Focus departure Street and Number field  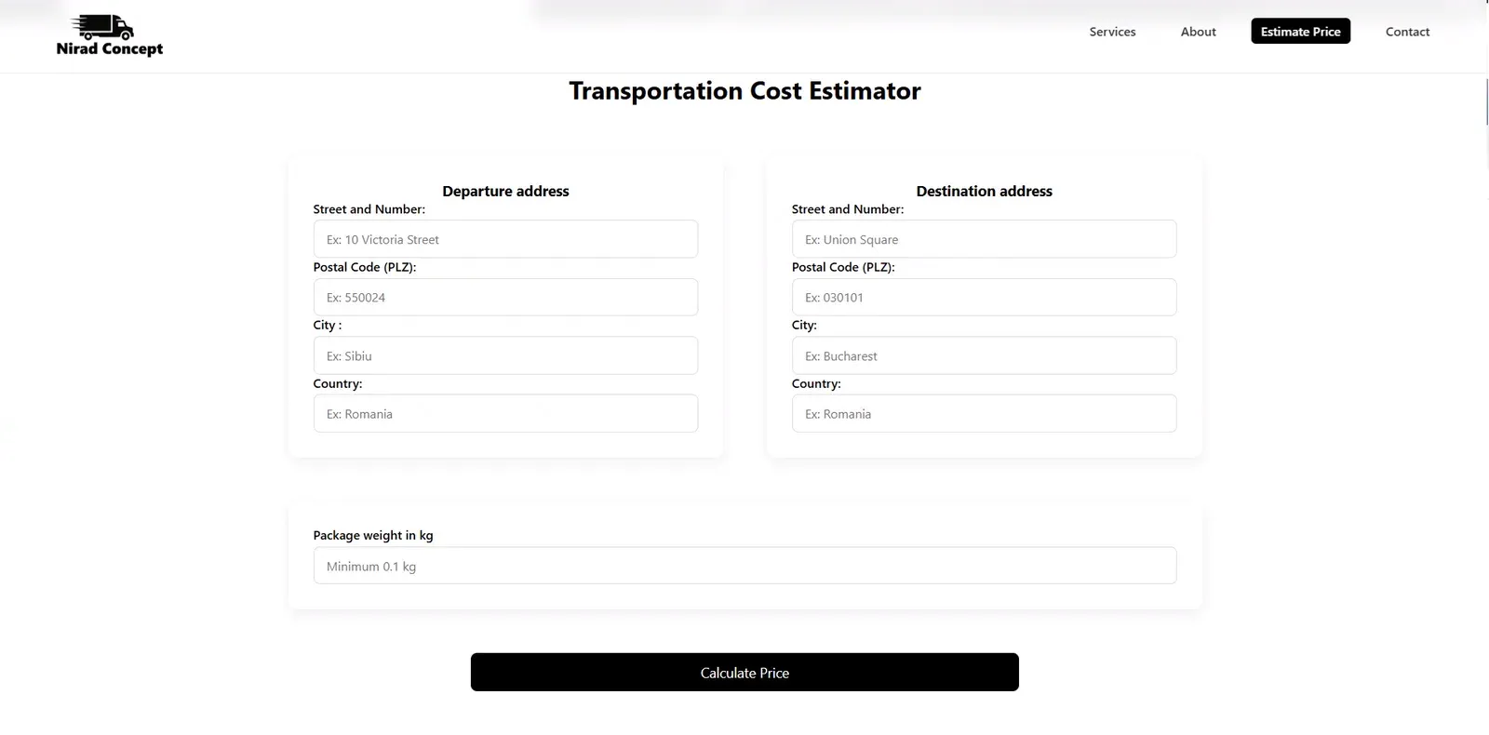(x=505, y=239)
